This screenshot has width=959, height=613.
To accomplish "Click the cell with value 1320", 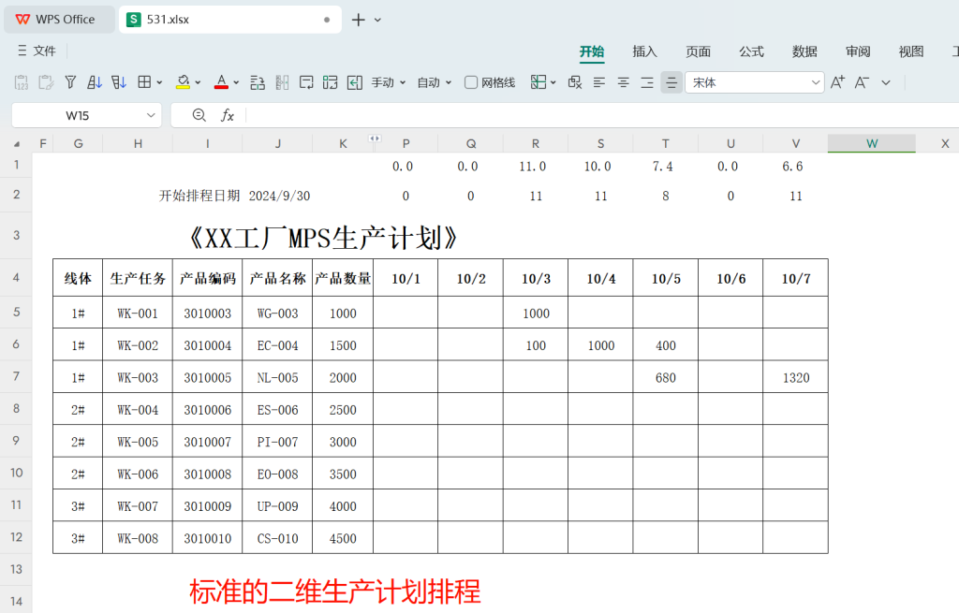I will (x=796, y=378).
